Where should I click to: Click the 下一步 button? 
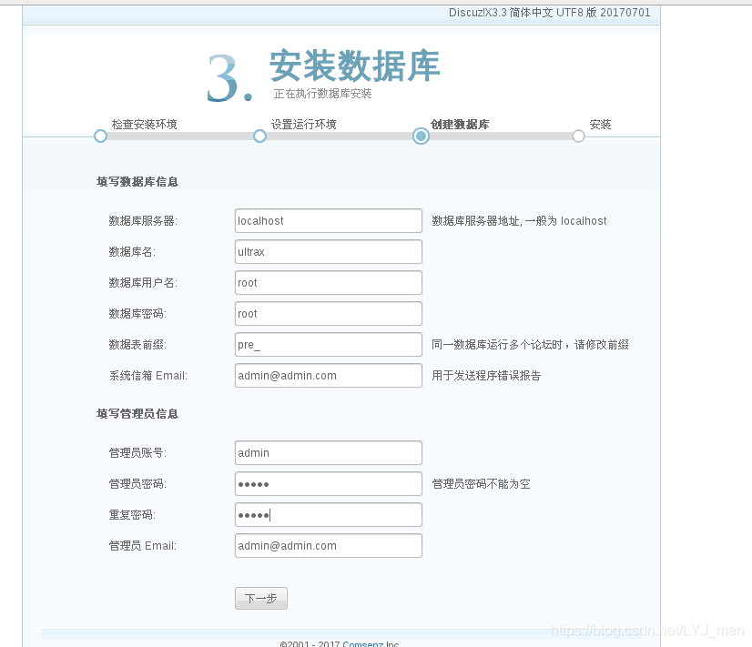[x=261, y=598]
